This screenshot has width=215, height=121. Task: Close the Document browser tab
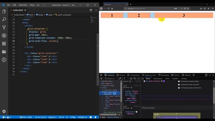tap(127, 4)
